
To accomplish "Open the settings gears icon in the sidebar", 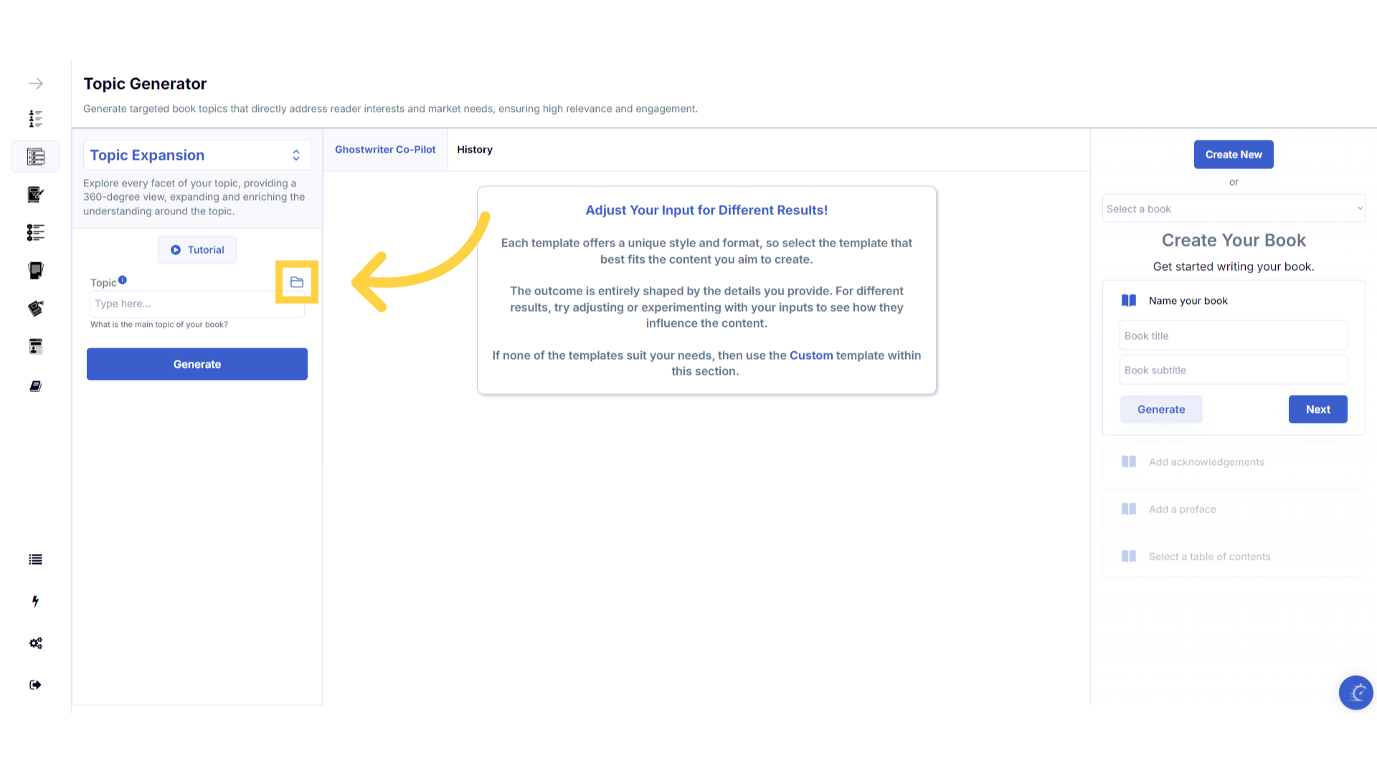I will 36,643.
